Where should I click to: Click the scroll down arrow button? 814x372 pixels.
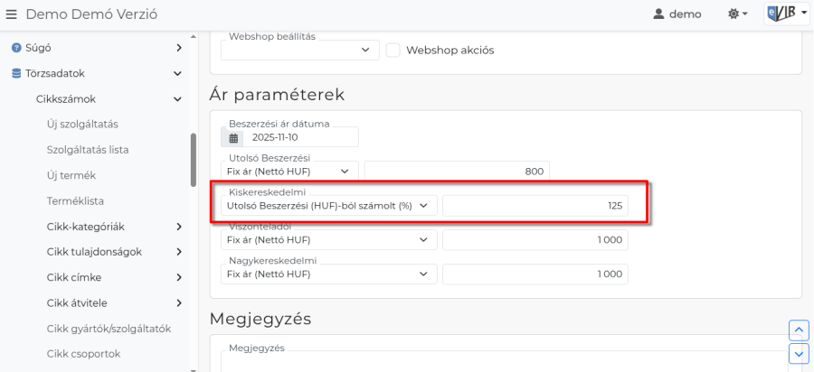pyautogui.click(x=798, y=353)
